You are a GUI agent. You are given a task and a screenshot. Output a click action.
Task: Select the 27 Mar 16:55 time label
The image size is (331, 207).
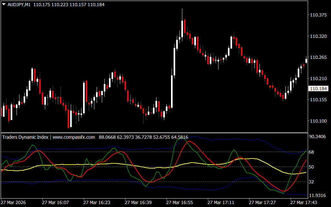point(179,202)
